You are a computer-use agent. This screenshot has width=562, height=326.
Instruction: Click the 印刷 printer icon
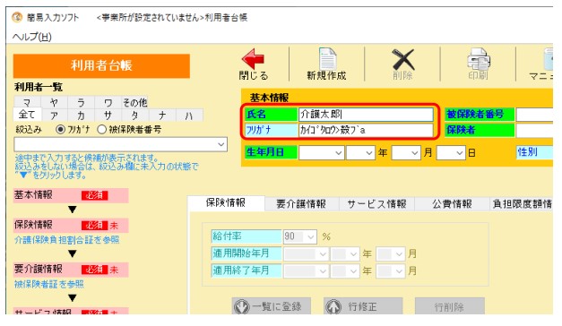click(x=479, y=59)
